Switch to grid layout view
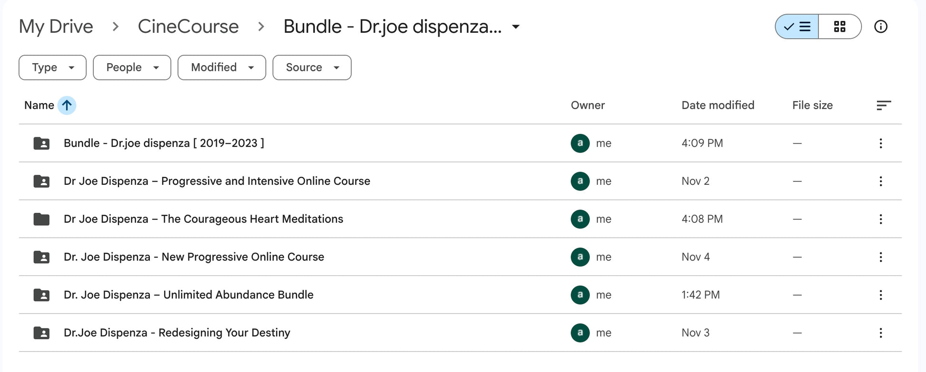The image size is (926, 372). click(x=839, y=27)
